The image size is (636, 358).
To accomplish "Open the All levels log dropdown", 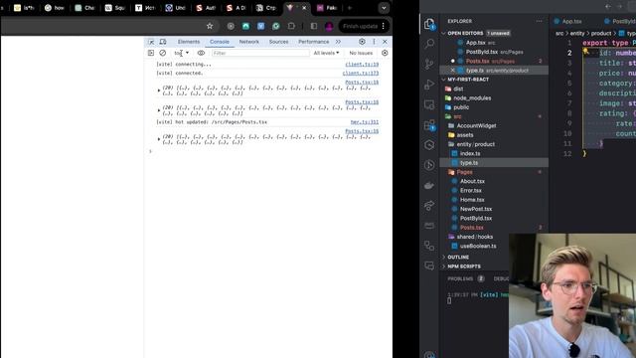I will tap(326, 53).
